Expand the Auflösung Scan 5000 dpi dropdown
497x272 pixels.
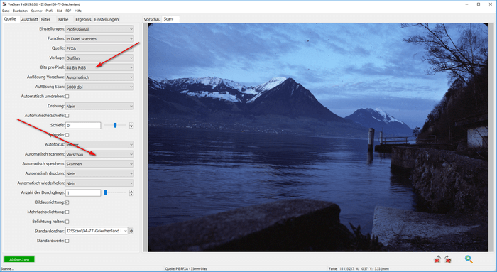click(x=99, y=87)
